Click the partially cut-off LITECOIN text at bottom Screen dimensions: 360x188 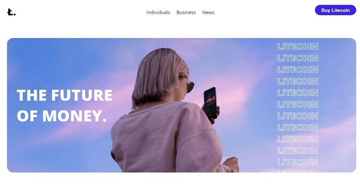[298, 171]
